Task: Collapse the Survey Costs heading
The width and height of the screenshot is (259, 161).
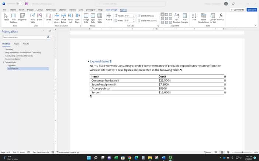Action: click(3, 62)
